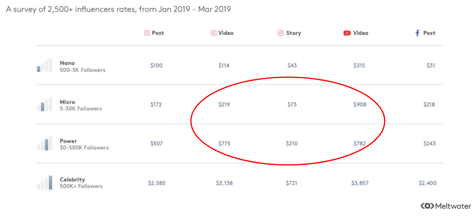This screenshot has height=218, width=475.
Task: Click the Instagram icon beside Story header
Action: point(281,33)
